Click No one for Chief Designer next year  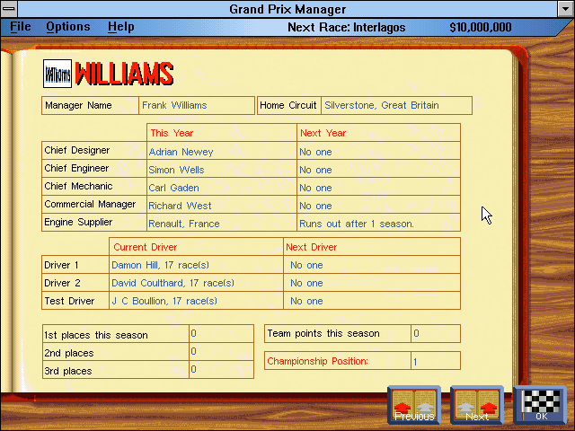(x=315, y=152)
